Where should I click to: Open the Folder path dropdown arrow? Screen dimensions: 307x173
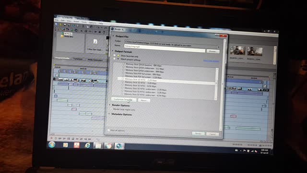pos(218,47)
